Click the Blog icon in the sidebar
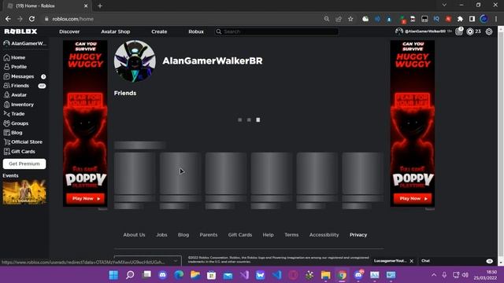 [7, 133]
